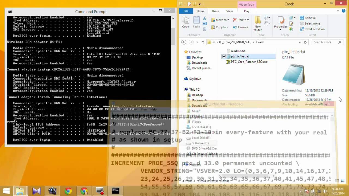This screenshot has width=349, height=196.
Task: Click Invert selection in the ribbon
Action: [x=312, y=29]
